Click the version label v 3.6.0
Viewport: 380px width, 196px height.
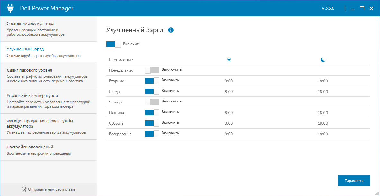click(328, 8)
